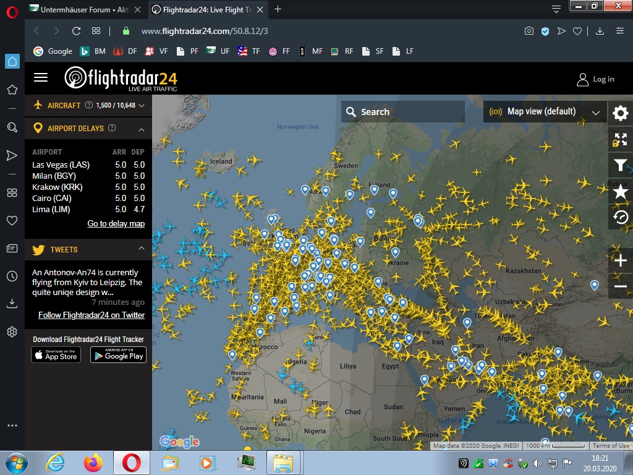
Task: Click the Google Play download badge
Action: 118,355
